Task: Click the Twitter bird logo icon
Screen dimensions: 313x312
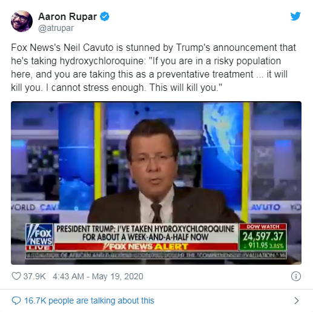Action: [x=295, y=16]
